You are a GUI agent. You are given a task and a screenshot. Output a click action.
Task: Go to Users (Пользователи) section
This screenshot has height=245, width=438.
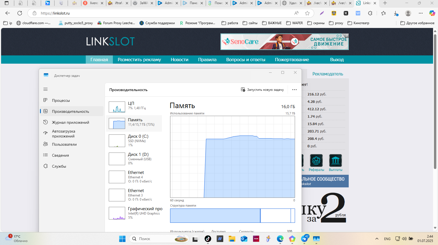click(x=64, y=144)
